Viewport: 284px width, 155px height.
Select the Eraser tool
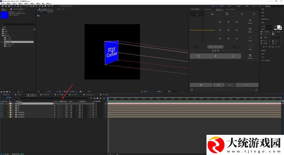point(46,6)
